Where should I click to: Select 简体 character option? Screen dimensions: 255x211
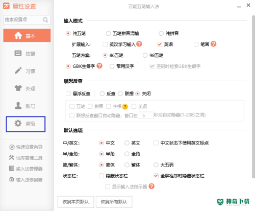(x=101, y=165)
